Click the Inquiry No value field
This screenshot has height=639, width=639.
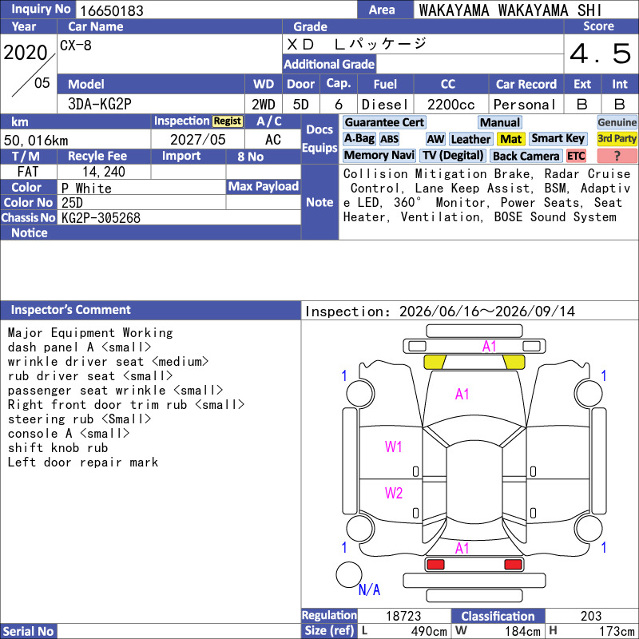[216, 10]
